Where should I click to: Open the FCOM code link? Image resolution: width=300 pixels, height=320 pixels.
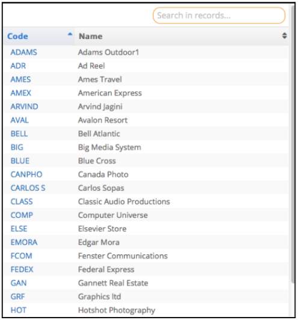coord(22,256)
